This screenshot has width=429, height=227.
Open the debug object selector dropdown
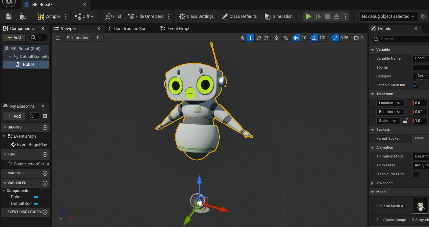pos(388,16)
